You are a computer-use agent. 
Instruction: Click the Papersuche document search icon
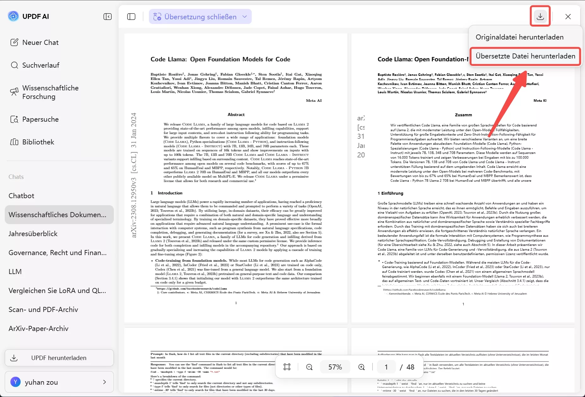click(14, 119)
